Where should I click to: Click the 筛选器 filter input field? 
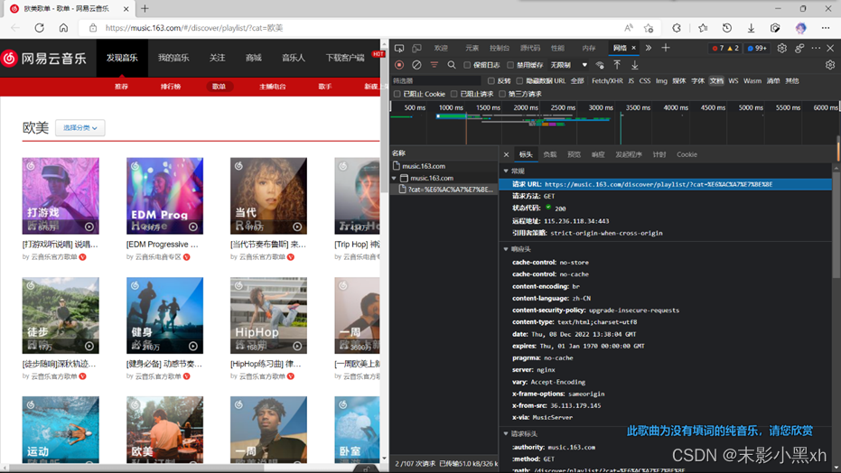435,81
